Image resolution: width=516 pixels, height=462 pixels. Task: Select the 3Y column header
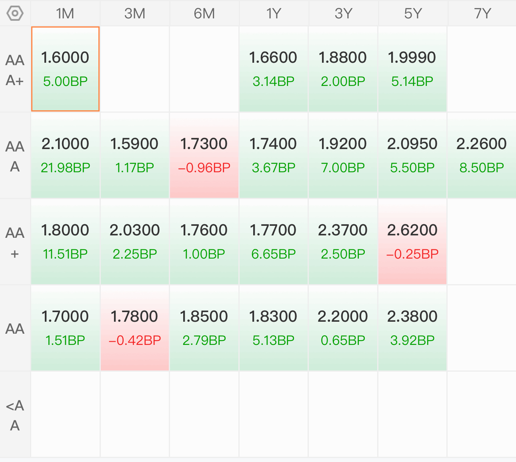click(x=343, y=14)
